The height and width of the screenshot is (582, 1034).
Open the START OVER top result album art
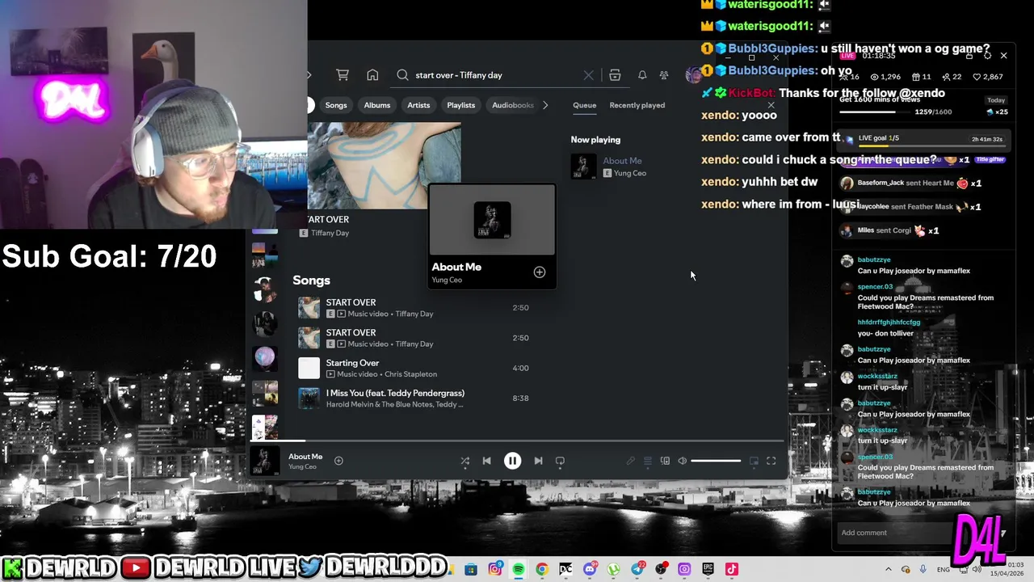[385, 166]
